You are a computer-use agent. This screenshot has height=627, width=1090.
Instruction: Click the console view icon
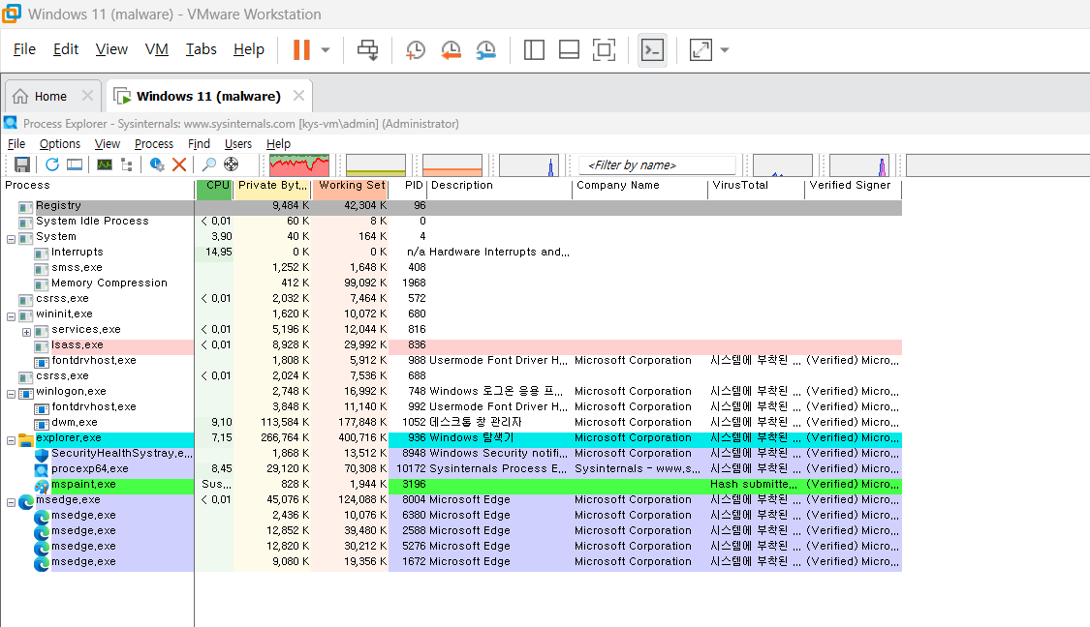652,50
